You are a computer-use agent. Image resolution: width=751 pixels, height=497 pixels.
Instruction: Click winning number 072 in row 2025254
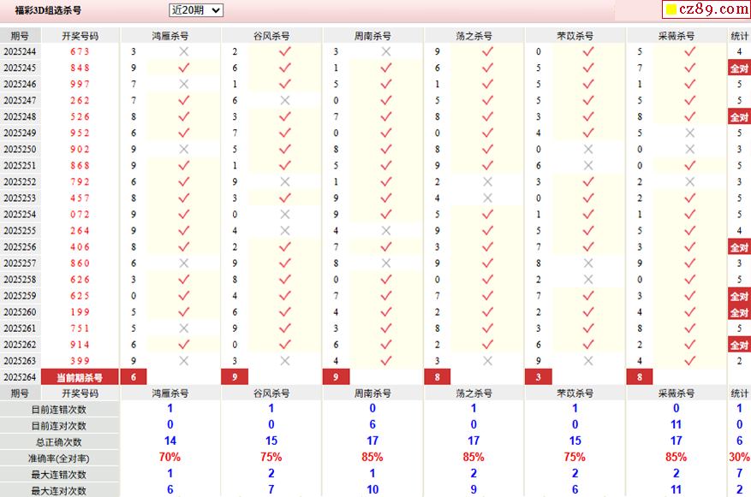coord(80,214)
